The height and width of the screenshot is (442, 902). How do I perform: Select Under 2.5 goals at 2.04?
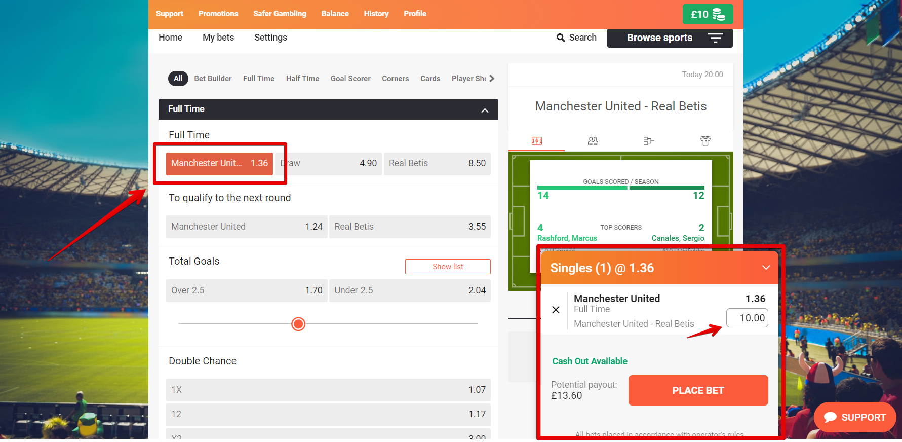(x=410, y=291)
